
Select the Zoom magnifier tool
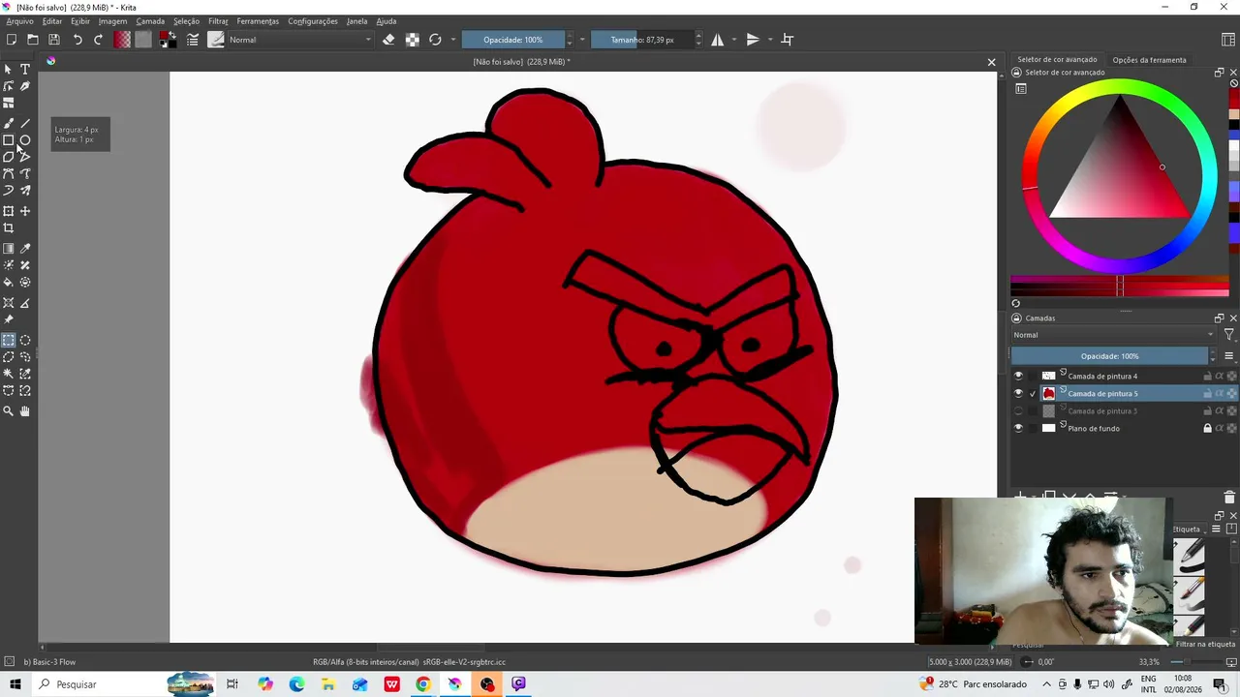[9, 411]
